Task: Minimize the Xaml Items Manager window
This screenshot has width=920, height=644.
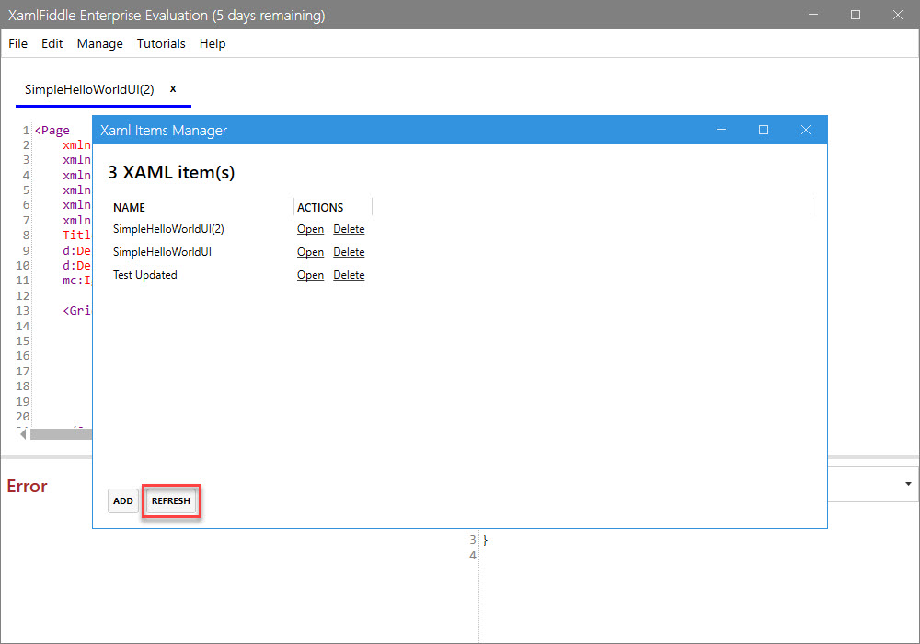Action: (x=721, y=130)
